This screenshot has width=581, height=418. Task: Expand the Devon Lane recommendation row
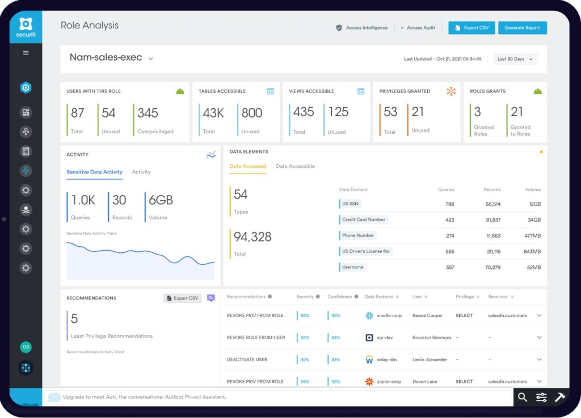(x=539, y=381)
